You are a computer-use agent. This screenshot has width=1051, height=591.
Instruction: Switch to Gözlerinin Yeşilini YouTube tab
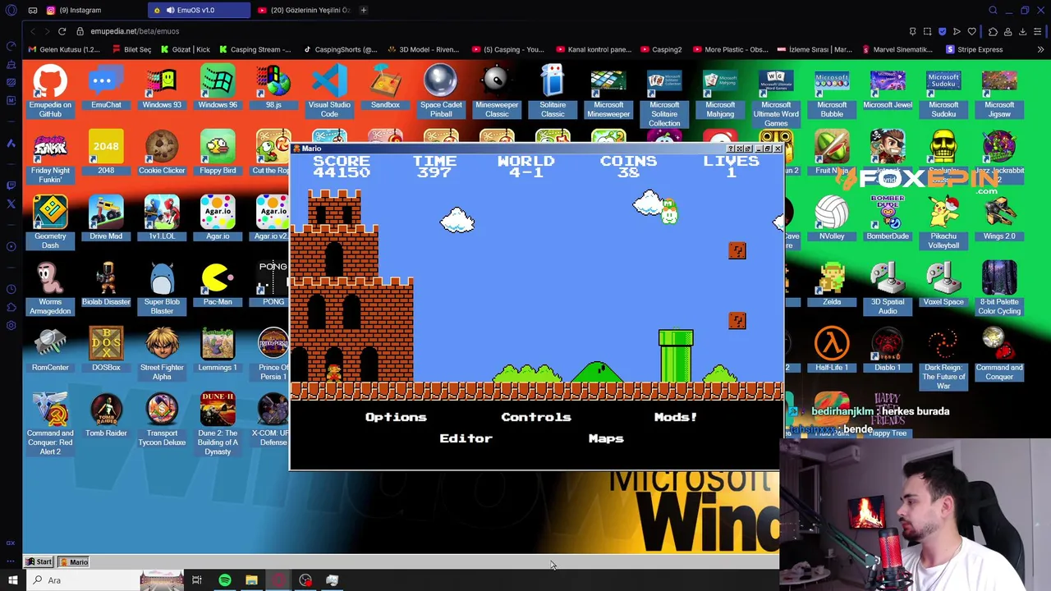coord(304,10)
